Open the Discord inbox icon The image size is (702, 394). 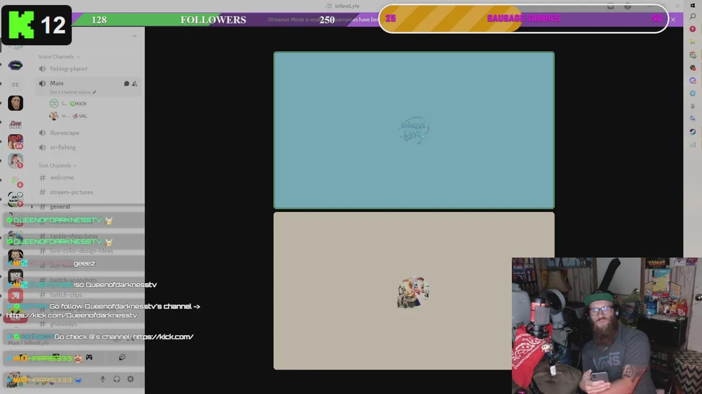tap(610, 7)
